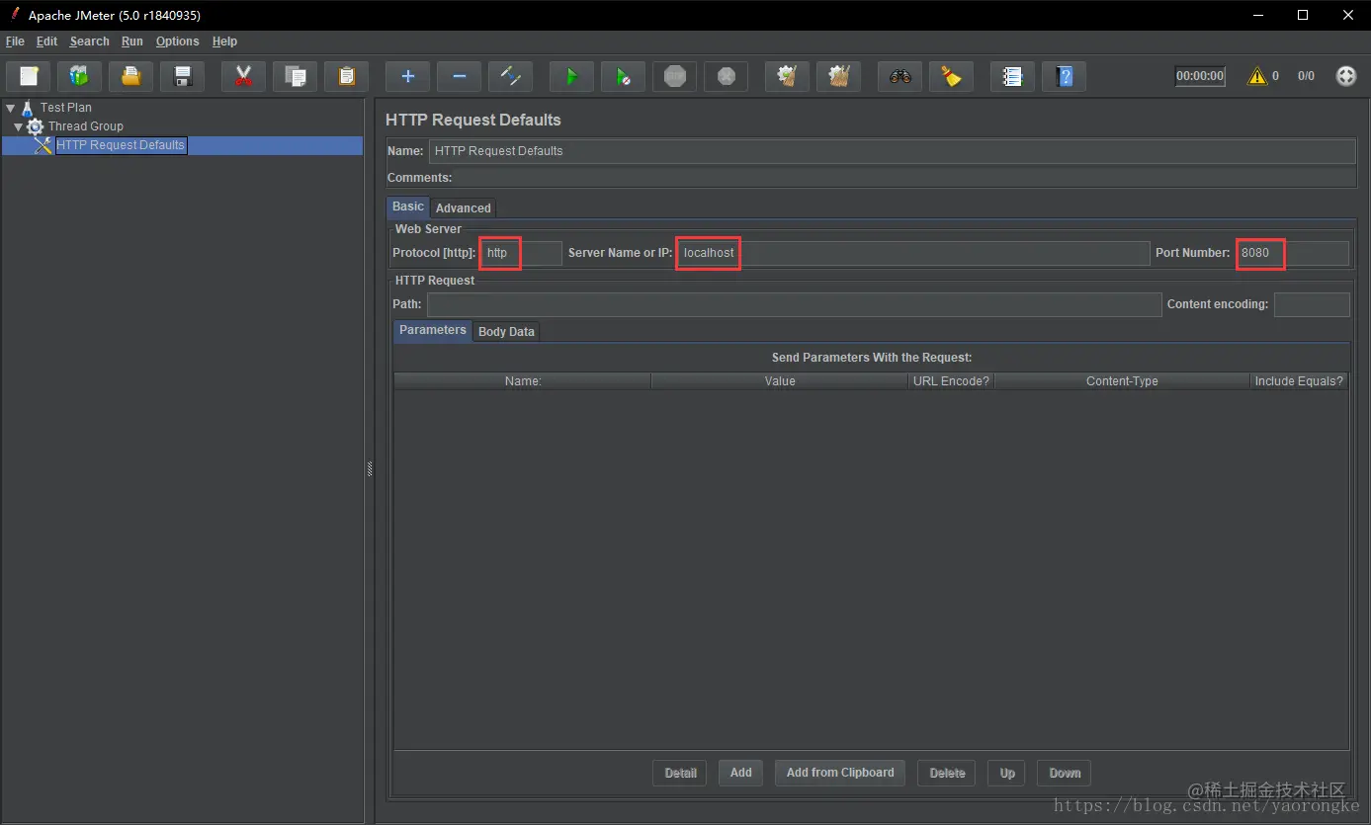Click the Test Plan flask icon
Image resolution: width=1371 pixels, height=825 pixels.
pos(27,108)
